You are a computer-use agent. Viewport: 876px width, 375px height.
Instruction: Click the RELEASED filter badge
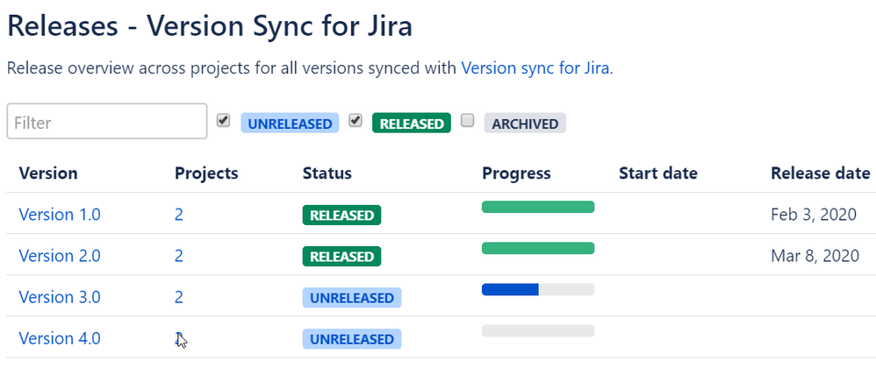[x=412, y=124]
